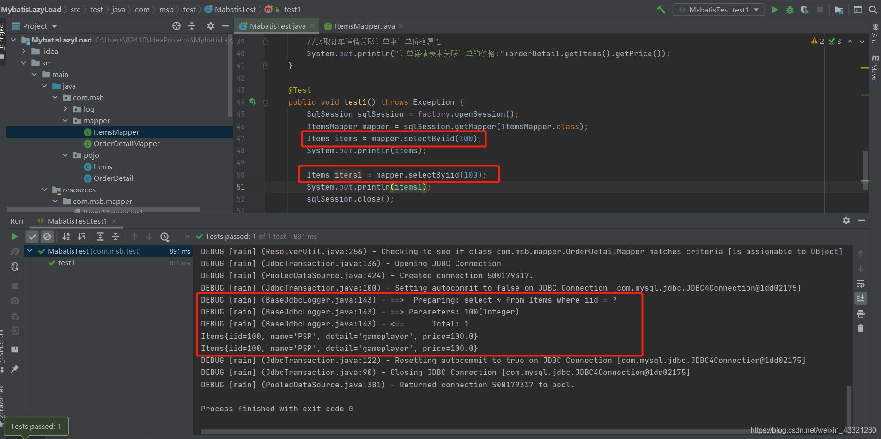Go to next highlighted error arrow
The height and width of the screenshot is (439, 881).
pos(862,41)
